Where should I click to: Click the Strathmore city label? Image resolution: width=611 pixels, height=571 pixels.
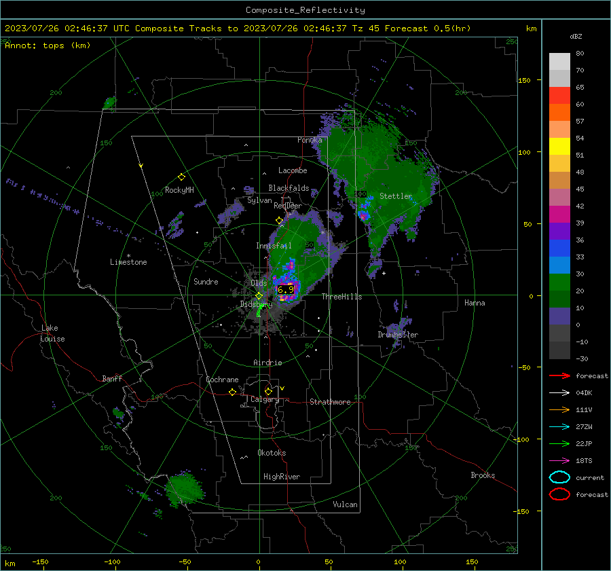point(330,402)
